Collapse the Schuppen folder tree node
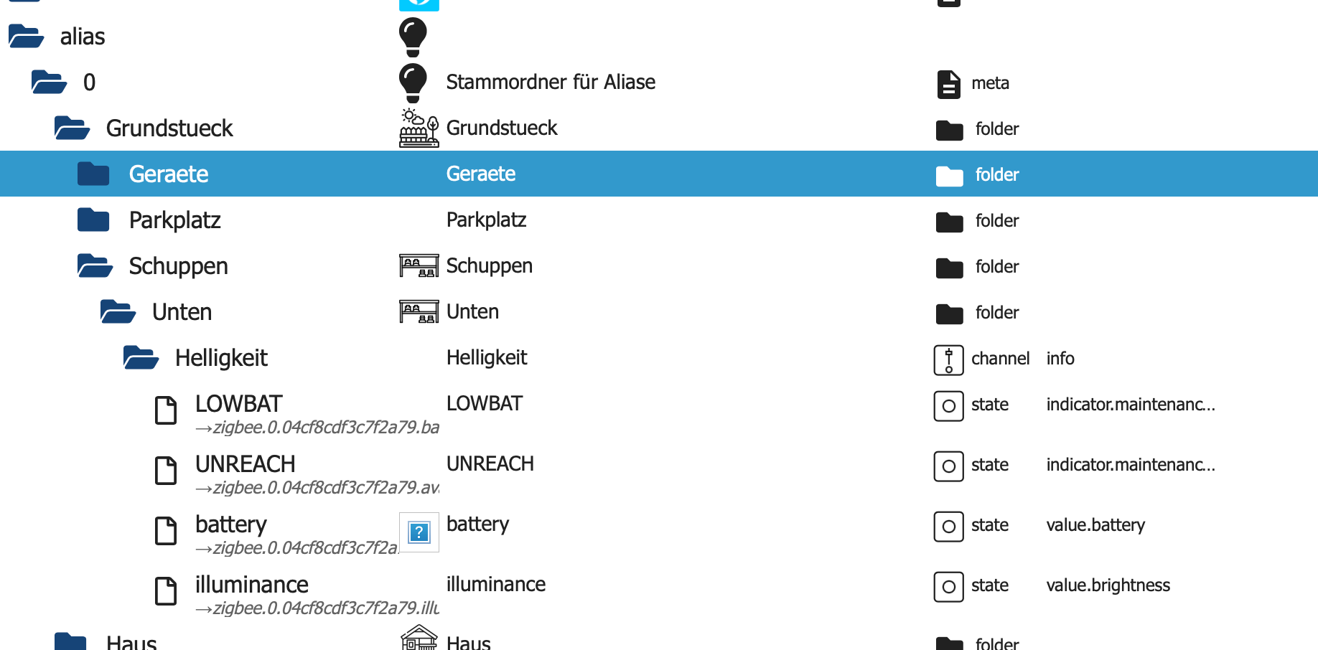1318x650 pixels. pyautogui.click(x=95, y=266)
